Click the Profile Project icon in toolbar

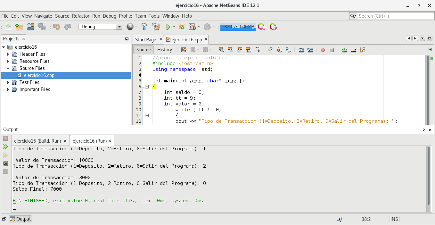pos(207,27)
